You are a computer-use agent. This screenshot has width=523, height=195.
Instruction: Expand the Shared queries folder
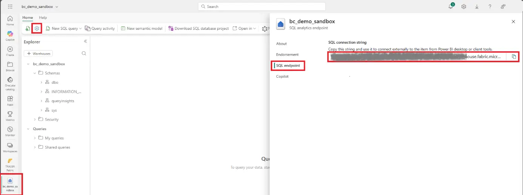35,147
